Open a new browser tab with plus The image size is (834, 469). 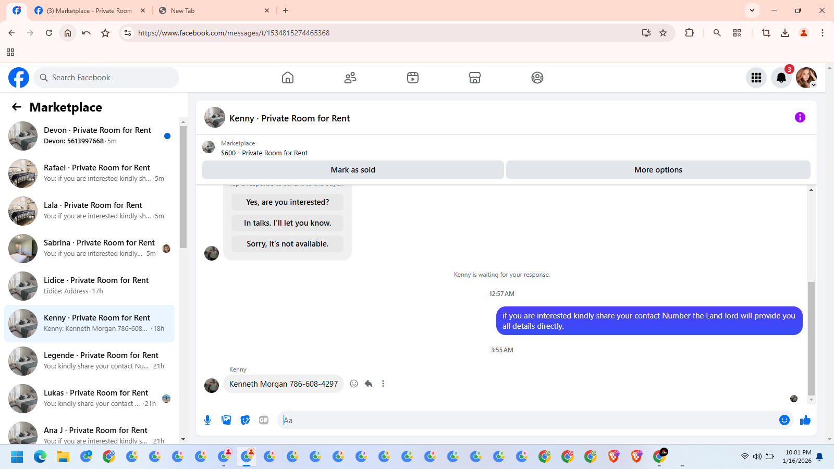286,10
